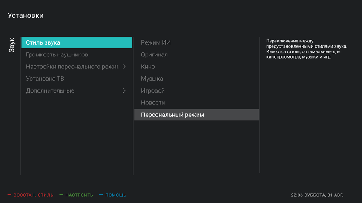Click the red Восстан. стиль indicator
Viewport: 362px width, 203px height.
[x=9, y=195]
